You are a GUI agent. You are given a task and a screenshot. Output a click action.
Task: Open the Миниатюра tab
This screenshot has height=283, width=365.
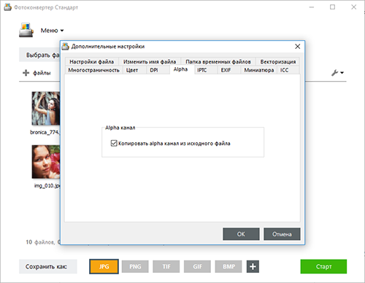(x=259, y=70)
